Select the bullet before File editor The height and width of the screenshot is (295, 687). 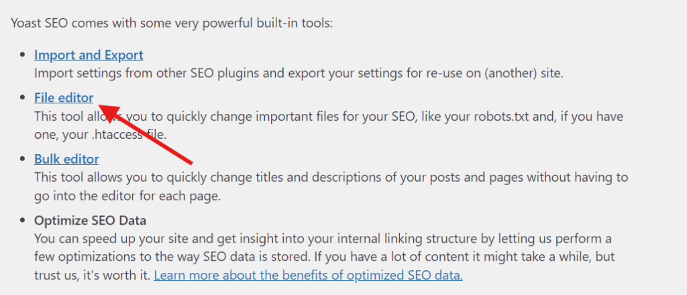click(x=23, y=98)
